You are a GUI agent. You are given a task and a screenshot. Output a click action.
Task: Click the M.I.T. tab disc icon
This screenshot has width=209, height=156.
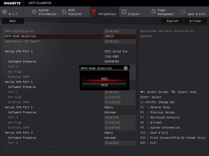pyautogui.click(x=4, y=12)
